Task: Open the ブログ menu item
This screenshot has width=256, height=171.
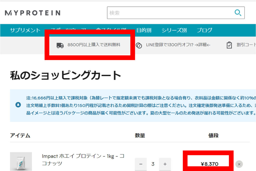Action: coord(204,30)
